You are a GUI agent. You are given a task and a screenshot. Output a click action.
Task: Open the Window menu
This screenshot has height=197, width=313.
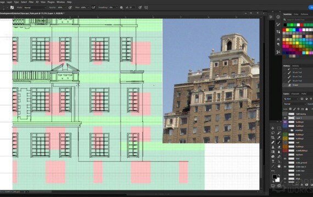(x=60, y=2)
